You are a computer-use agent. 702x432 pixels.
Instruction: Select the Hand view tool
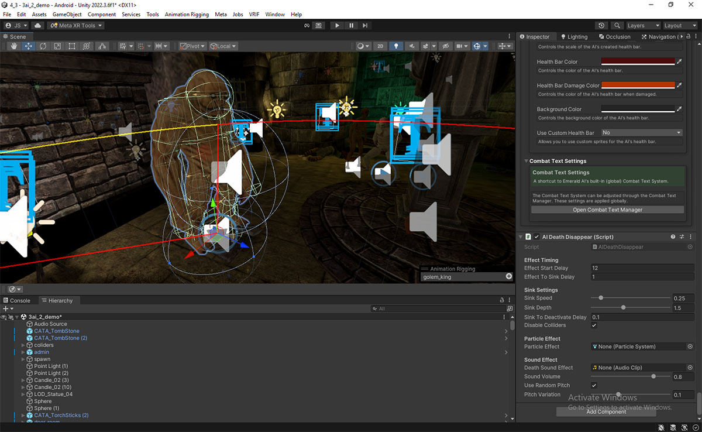[14, 46]
